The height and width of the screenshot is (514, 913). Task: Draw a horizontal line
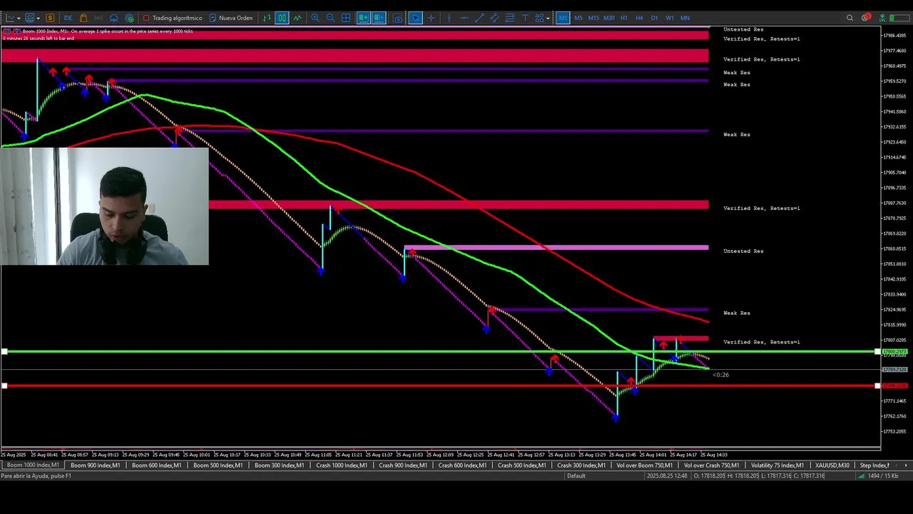[x=464, y=18]
